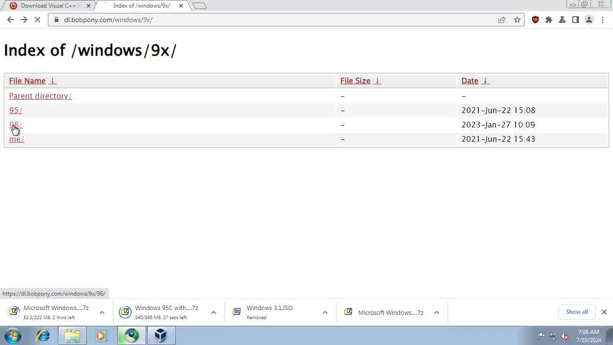This screenshot has width=613, height=345.
Task: Show all downloads
Action: pyautogui.click(x=577, y=312)
